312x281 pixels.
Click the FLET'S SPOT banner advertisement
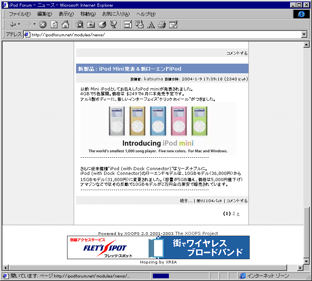click(158, 247)
